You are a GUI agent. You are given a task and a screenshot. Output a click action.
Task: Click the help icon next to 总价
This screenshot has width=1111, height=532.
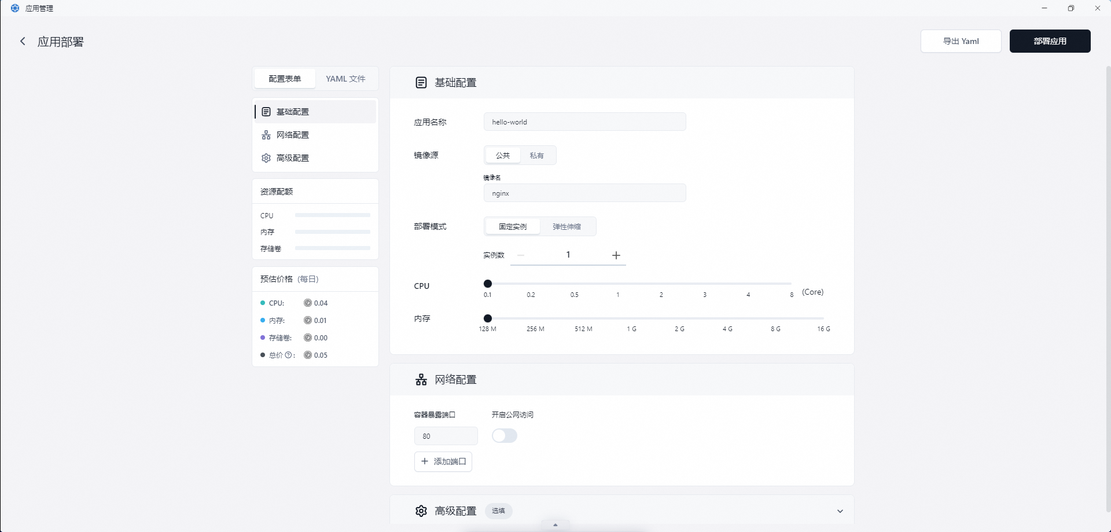[288, 355]
